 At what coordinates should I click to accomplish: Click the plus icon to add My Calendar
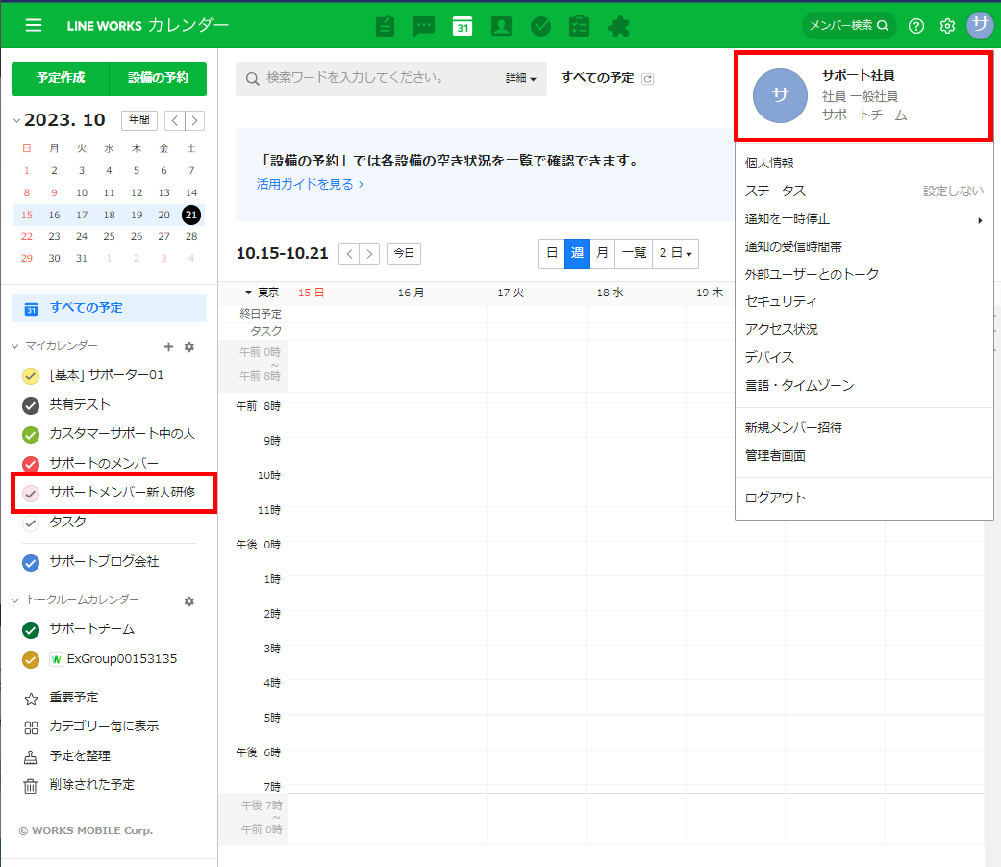click(168, 346)
